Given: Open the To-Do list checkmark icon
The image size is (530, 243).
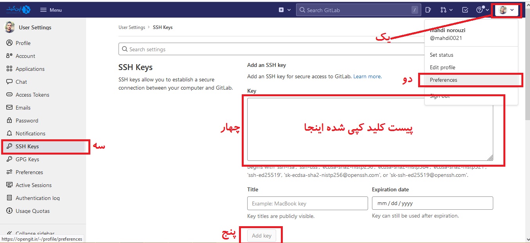Looking at the screenshot, I should click(465, 10).
